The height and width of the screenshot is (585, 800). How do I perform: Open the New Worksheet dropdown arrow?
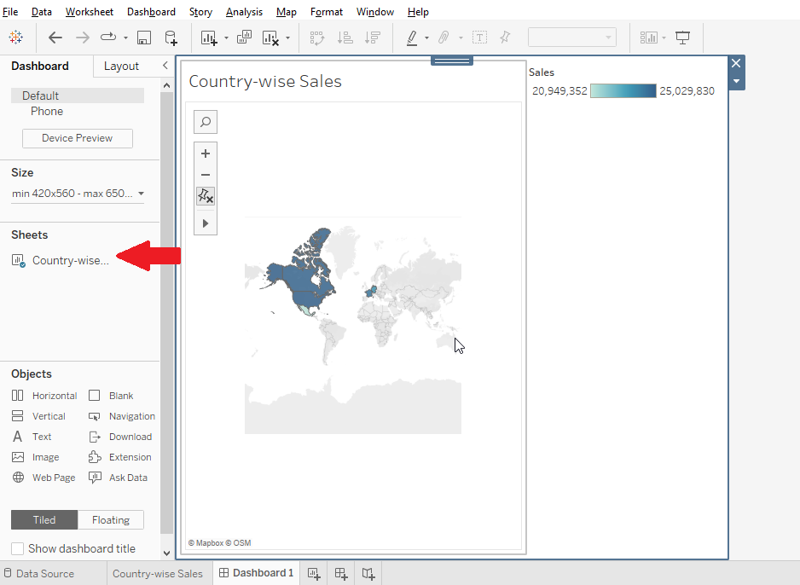(226, 38)
